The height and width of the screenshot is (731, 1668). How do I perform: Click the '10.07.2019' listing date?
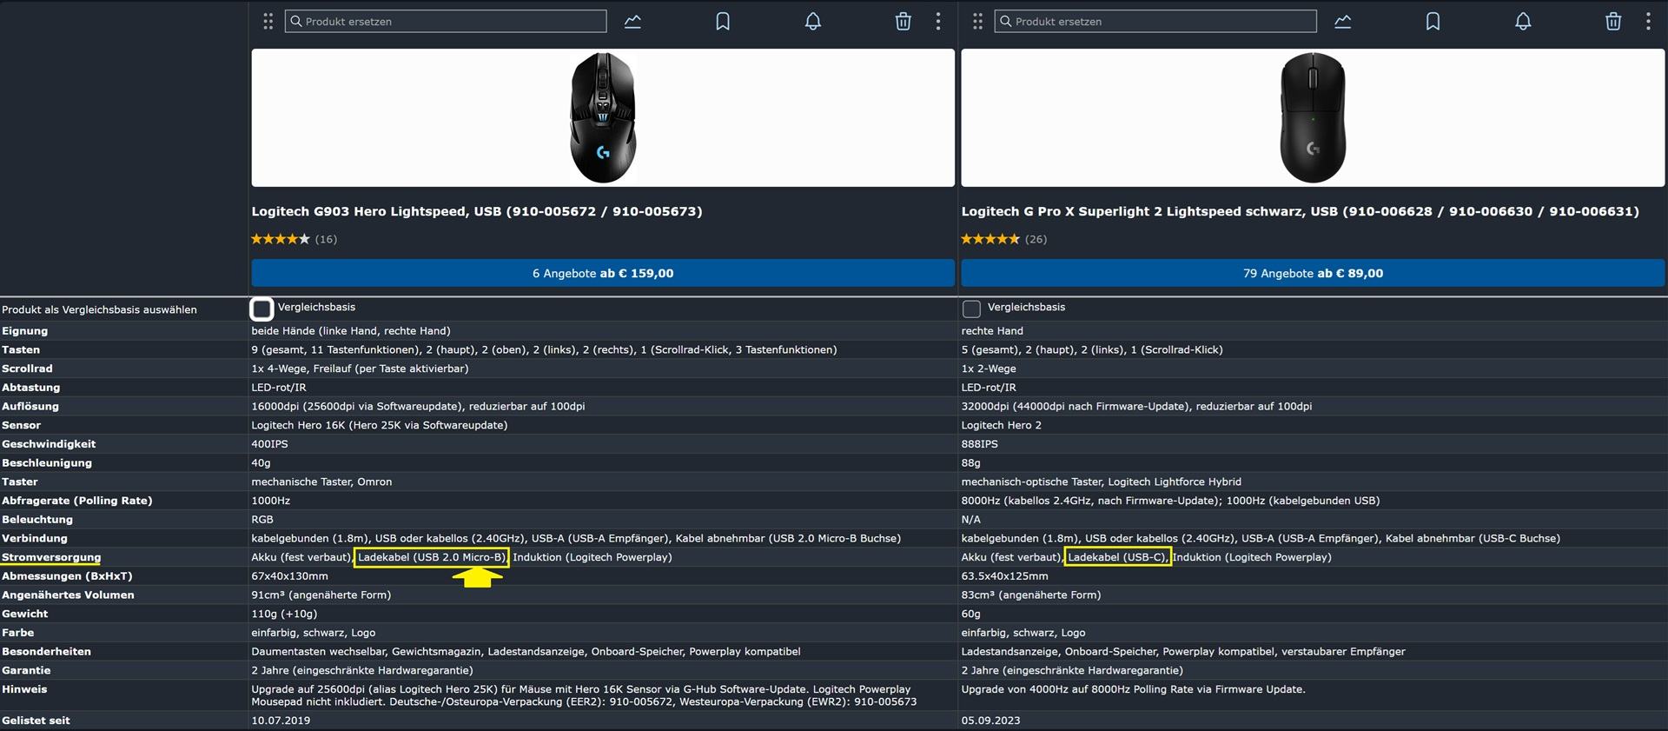pyautogui.click(x=281, y=721)
